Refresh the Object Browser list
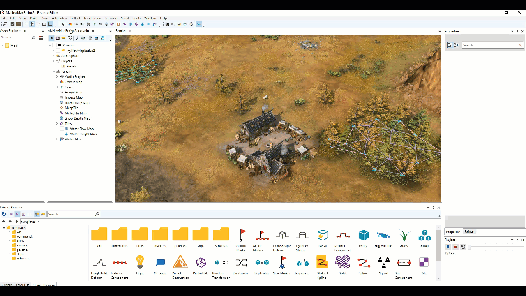The height and width of the screenshot is (296, 526). (x=4, y=214)
